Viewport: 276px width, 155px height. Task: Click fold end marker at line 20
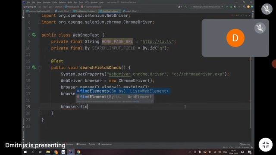(x=40, y=113)
